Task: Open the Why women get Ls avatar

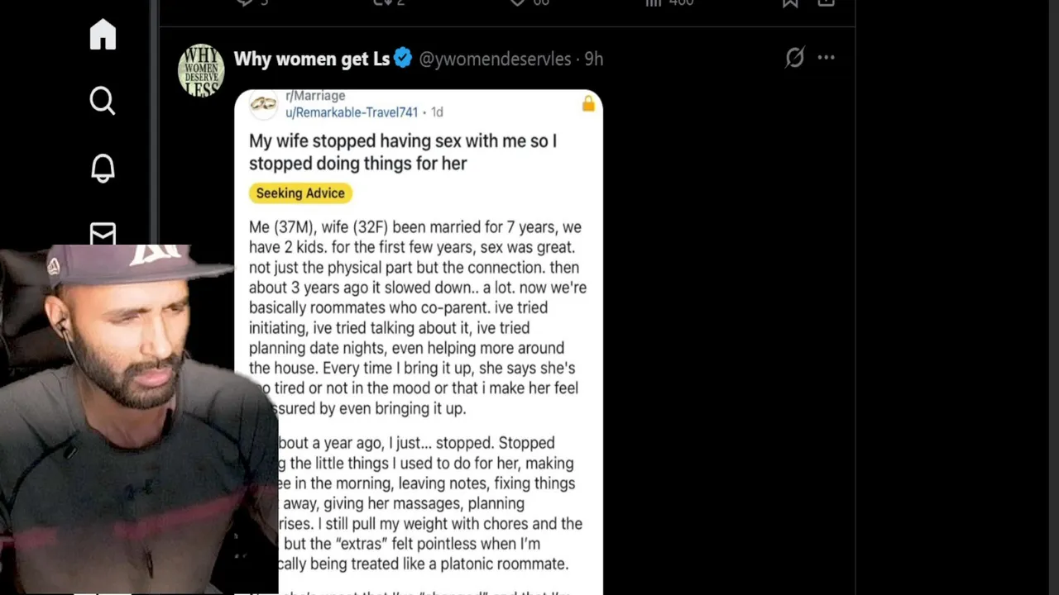Action: point(201,70)
